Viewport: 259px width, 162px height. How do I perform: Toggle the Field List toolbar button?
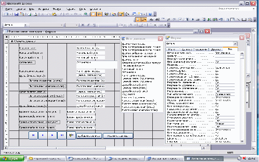point(93,14)
